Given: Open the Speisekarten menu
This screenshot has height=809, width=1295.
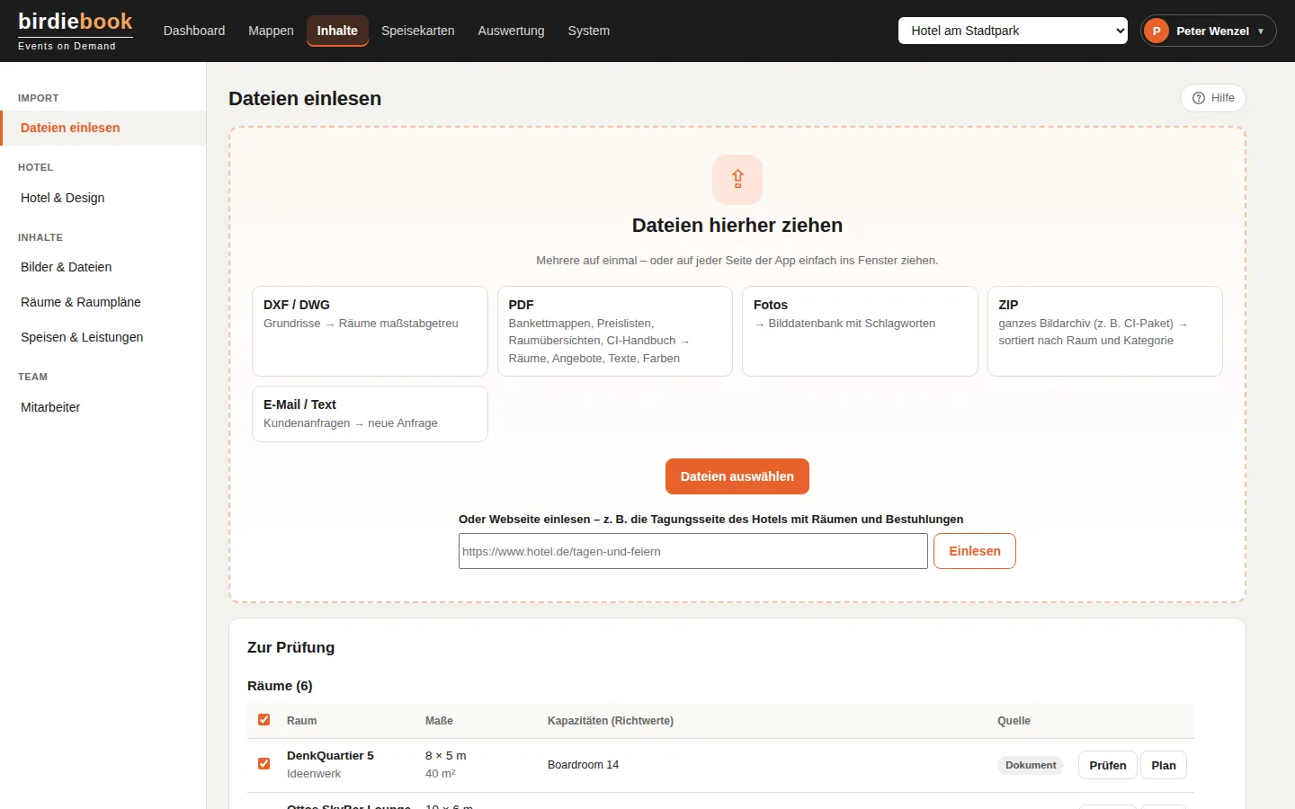Looking at the screenshot, I should pyautogui.click(x=418, y=31).
